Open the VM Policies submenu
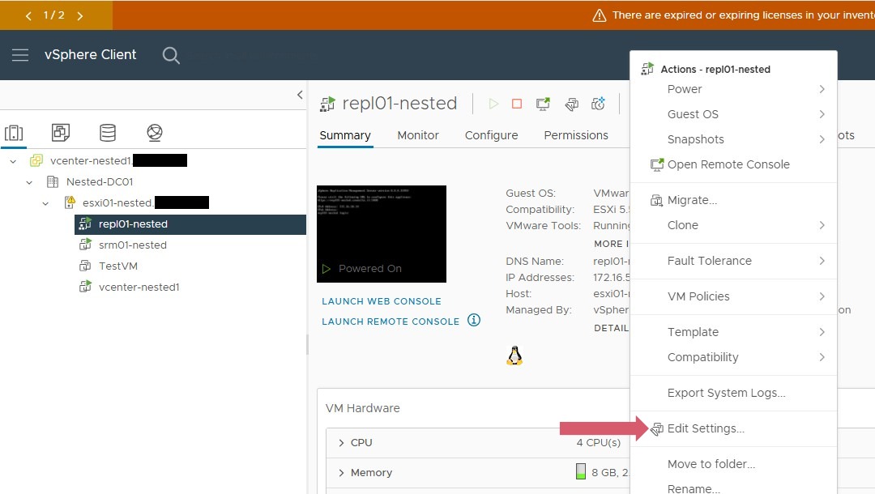 pos(733,296)
